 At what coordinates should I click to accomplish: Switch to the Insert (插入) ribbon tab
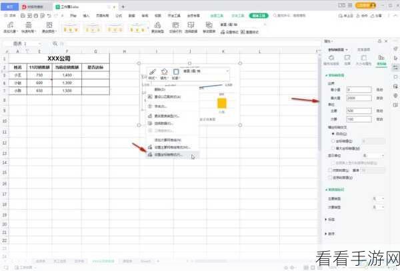click(86, 16)
